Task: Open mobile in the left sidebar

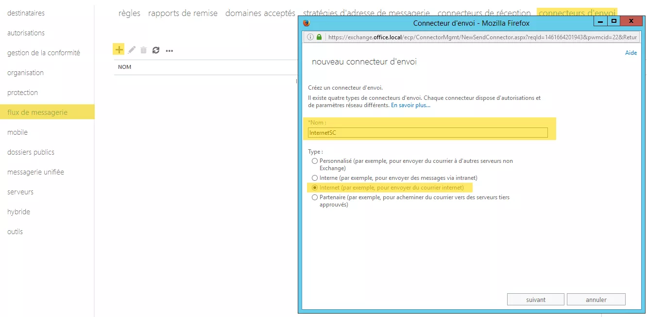Action: click(17, 132)
